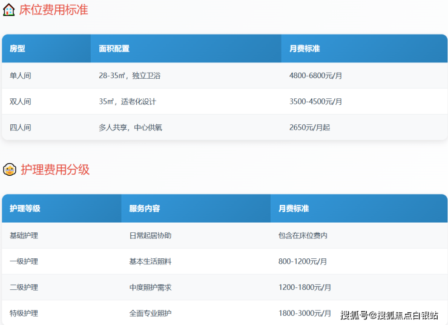Image resolution: width=448 pixels, height=325 pixels.
Task: Click the 护理费用分级 section heading
Action: [55, 170]
